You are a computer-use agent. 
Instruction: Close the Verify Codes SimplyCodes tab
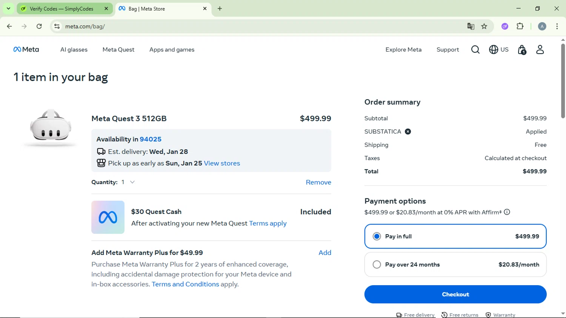pyautogui.click(x=106, y=8)
